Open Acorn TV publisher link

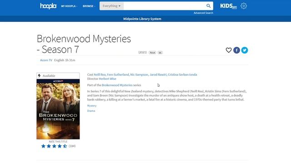click(46, 60)
